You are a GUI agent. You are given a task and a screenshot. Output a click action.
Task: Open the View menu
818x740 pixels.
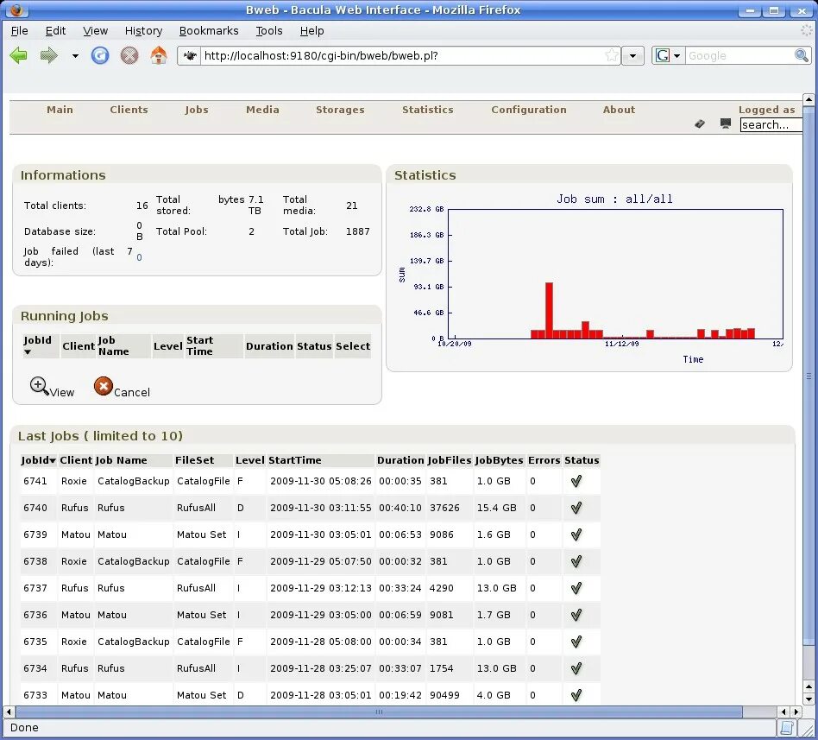click(96, 31)
